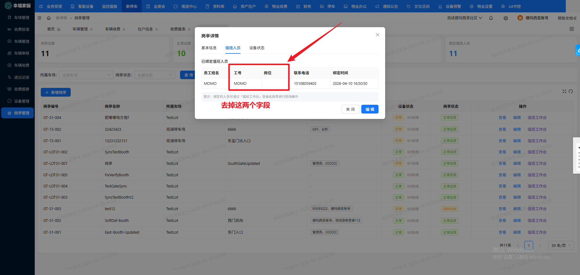Open the 岗亭状态 dropdown

pos(154,75)
